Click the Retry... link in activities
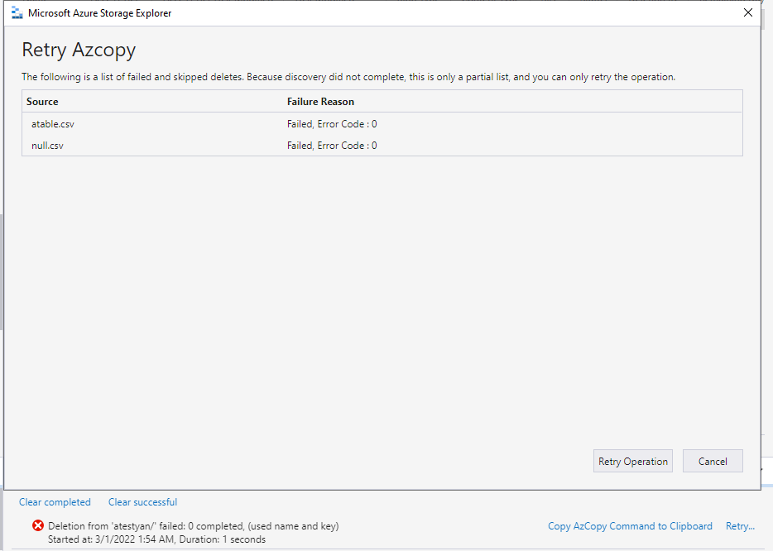Screen dimensions: 773x551 coord(740,526)
